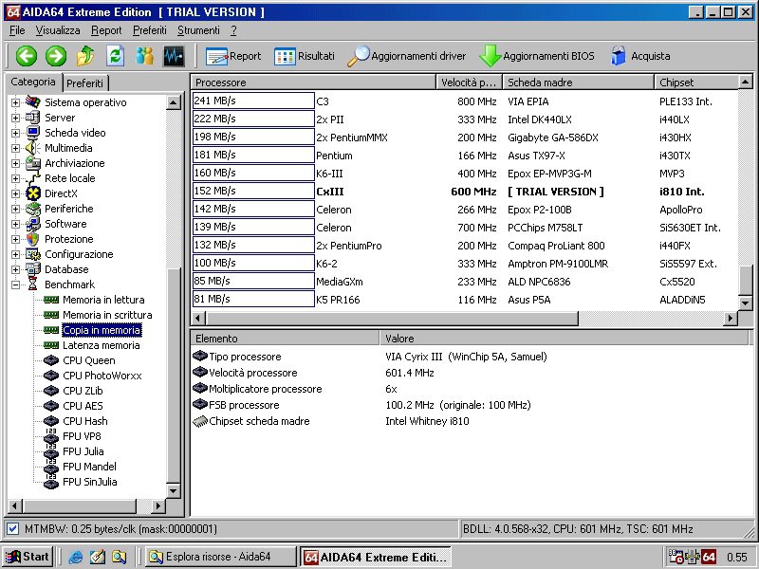Collapse the Benchmark tree node

pyautogui.click(x=15, y=284)
